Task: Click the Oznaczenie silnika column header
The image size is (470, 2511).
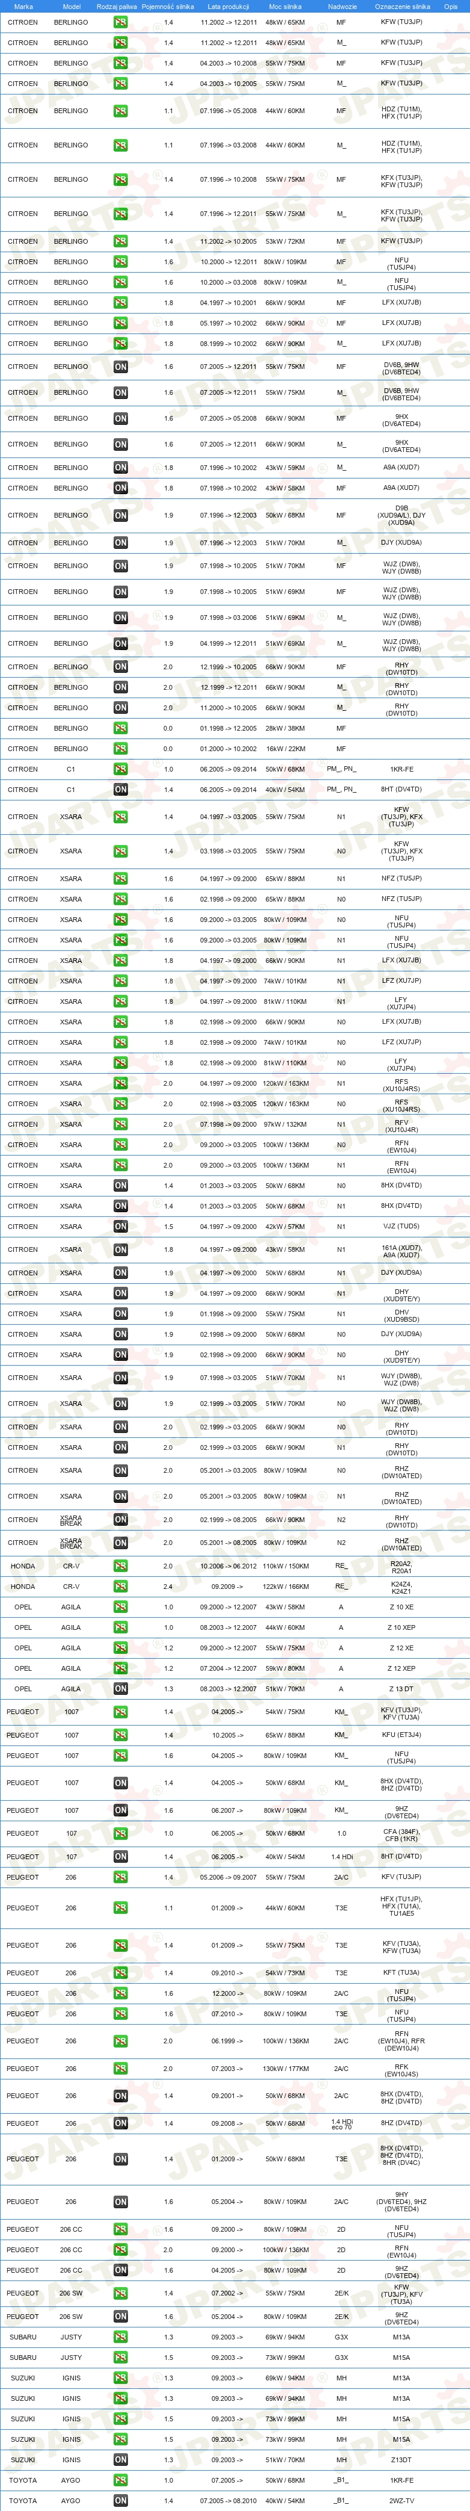Action: pyautogui.click(x=402, y=6)
